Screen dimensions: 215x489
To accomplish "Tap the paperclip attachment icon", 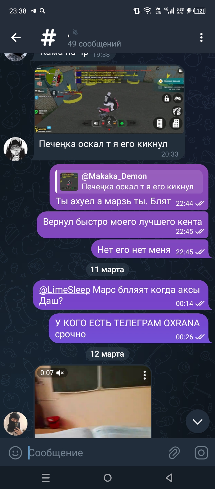I will [x=174, y=453].
